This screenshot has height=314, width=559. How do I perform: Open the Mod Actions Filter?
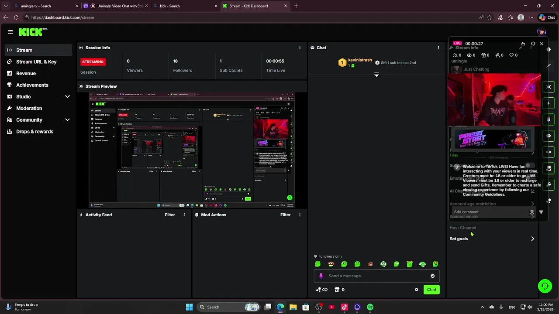(285, 215)
